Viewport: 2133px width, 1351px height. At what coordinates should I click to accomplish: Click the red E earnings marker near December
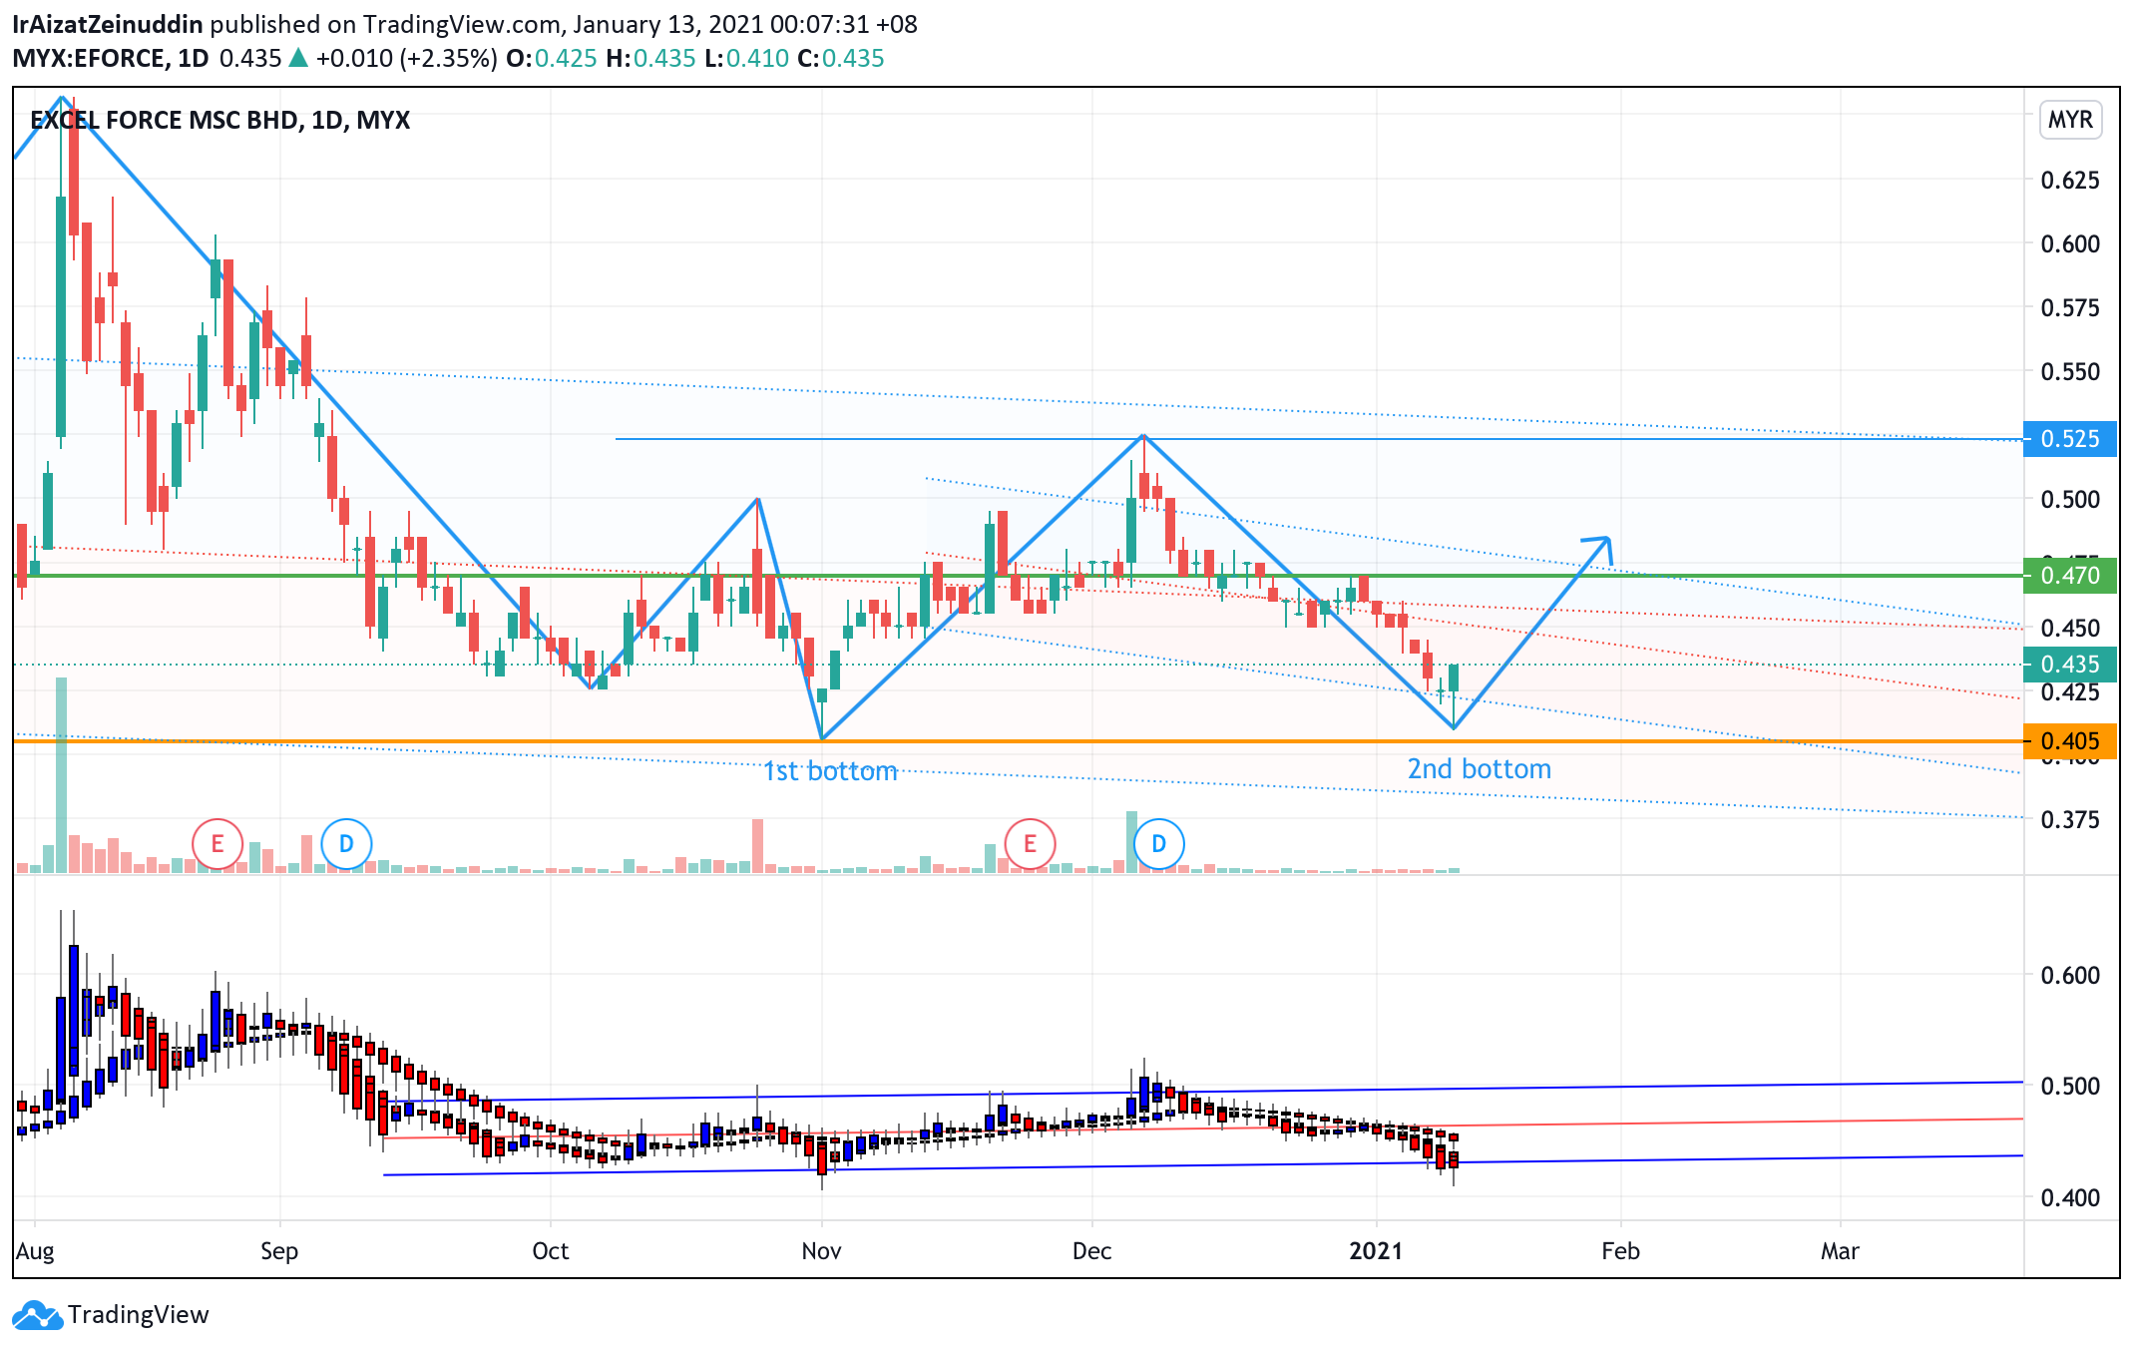[x=1030, y=844]
